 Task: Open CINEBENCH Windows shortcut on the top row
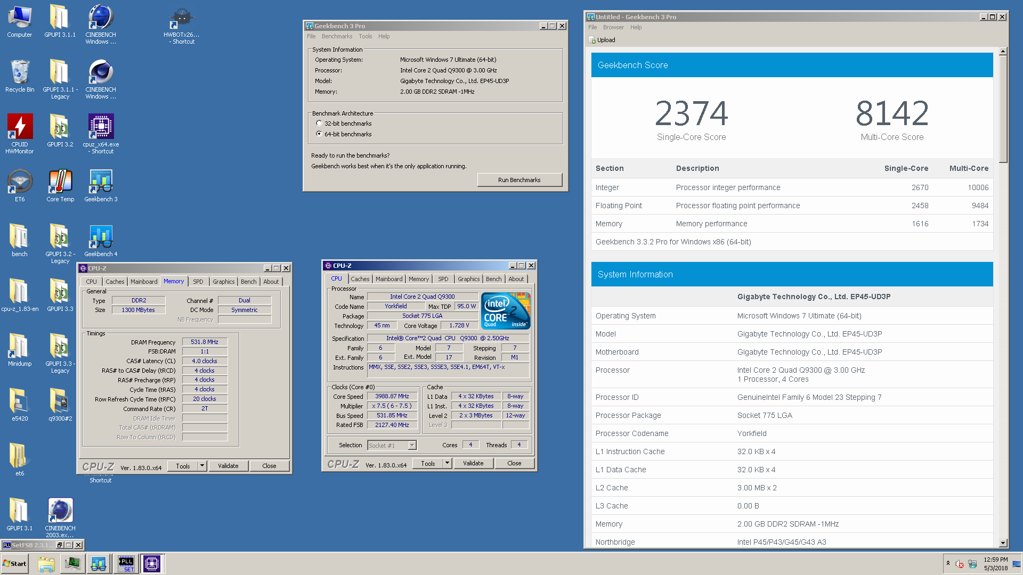[x=101, y=24]
